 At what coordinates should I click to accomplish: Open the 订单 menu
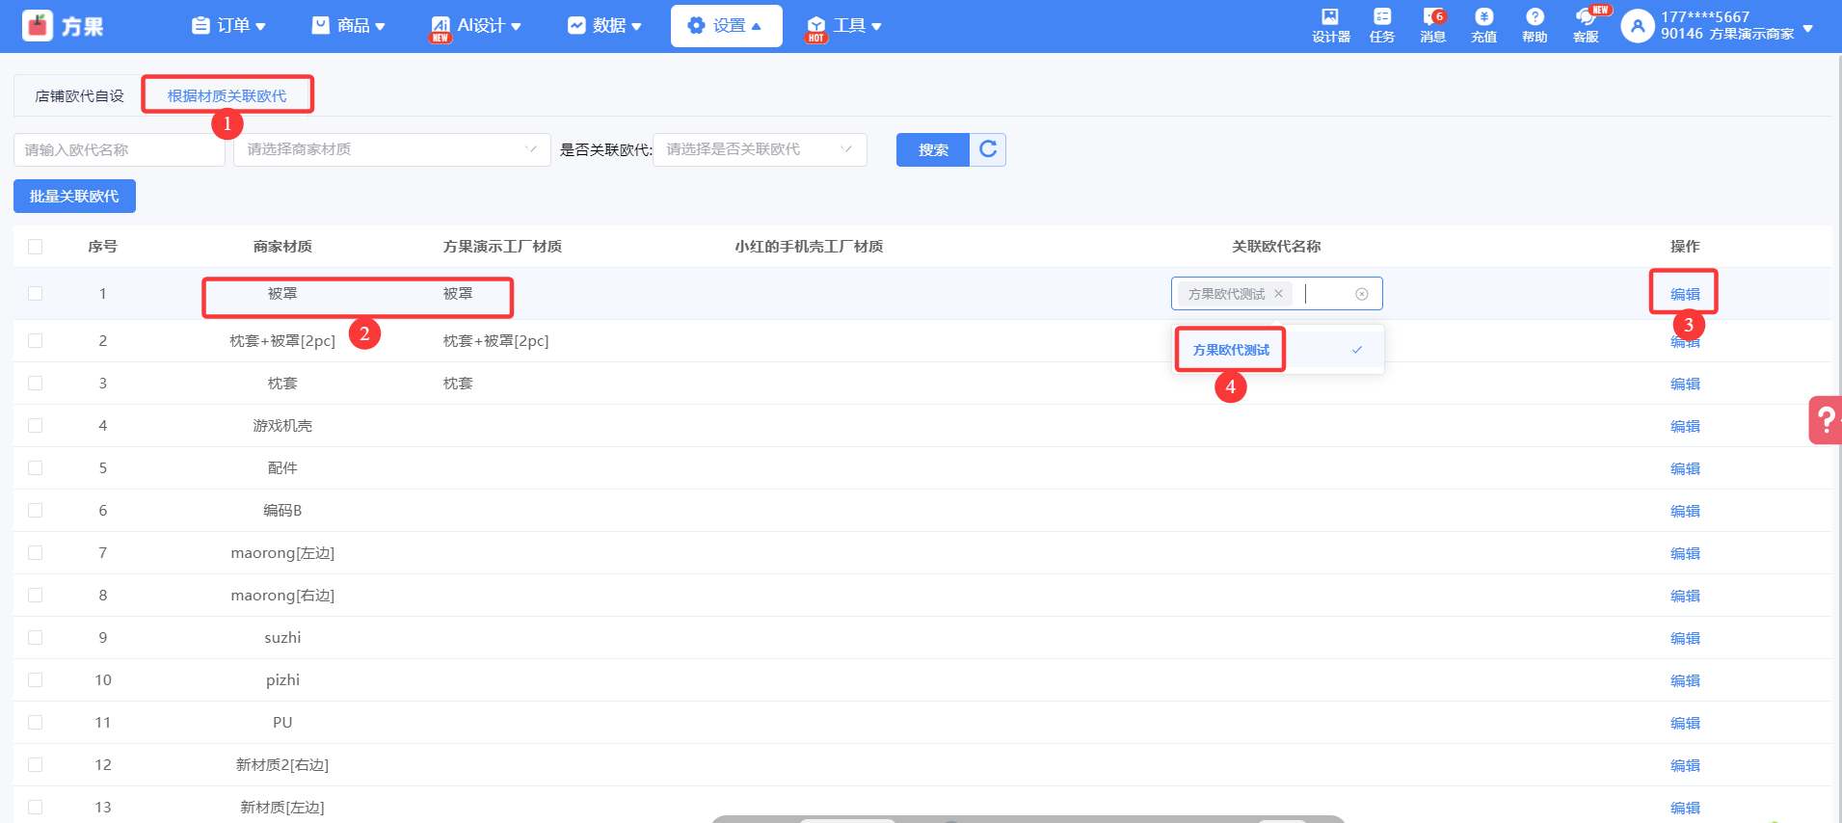[x=228, y=26]
